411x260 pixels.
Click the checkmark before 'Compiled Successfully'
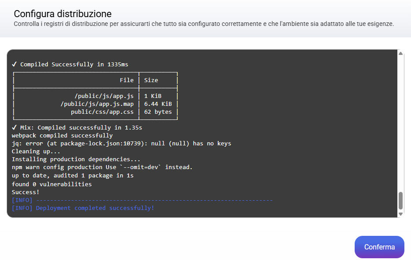pyautogui.click(x=15, y=64)
